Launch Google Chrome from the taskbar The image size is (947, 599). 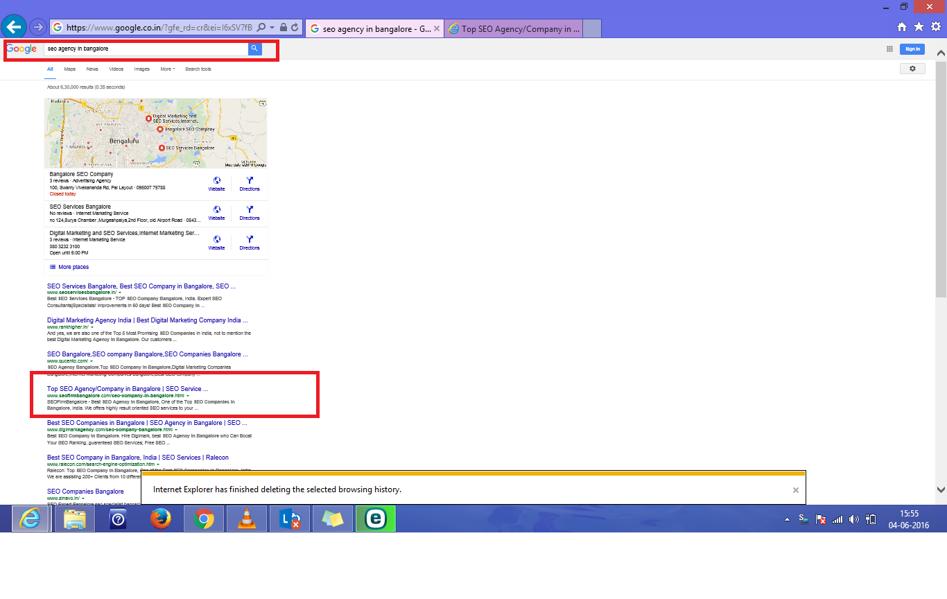click(x=203, y=519)
